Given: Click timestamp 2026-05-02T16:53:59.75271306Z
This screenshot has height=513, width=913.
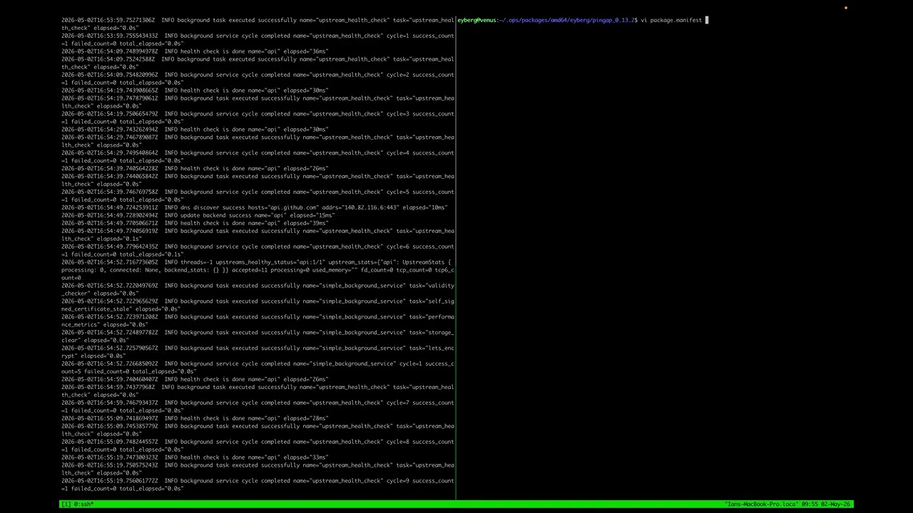Looking at the screenshot, I should click(x=108, y=20).
